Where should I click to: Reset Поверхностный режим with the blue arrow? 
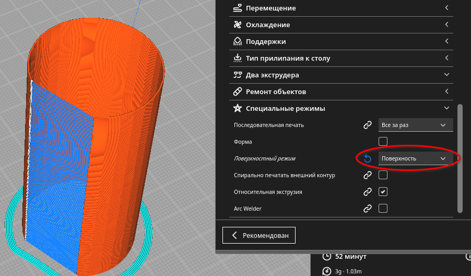[x=368, y=158]
